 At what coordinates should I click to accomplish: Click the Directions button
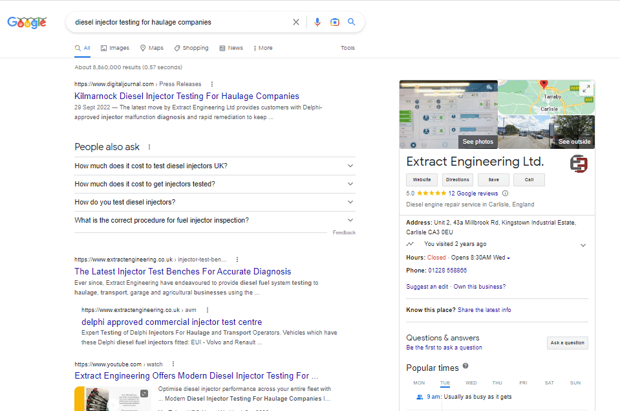[x=458, y=180]
